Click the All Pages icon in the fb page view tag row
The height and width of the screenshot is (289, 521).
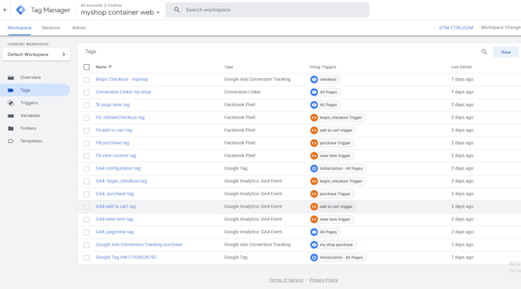click(314, 105)
